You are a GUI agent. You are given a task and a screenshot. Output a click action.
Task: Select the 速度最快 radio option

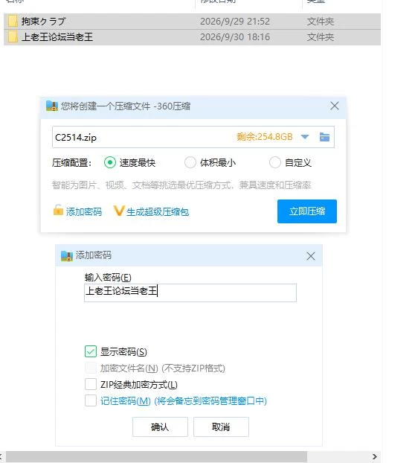[x=110, y=162]
